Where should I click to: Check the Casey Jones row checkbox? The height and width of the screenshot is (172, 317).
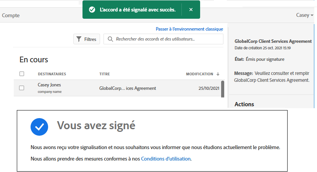coord(22,88)
